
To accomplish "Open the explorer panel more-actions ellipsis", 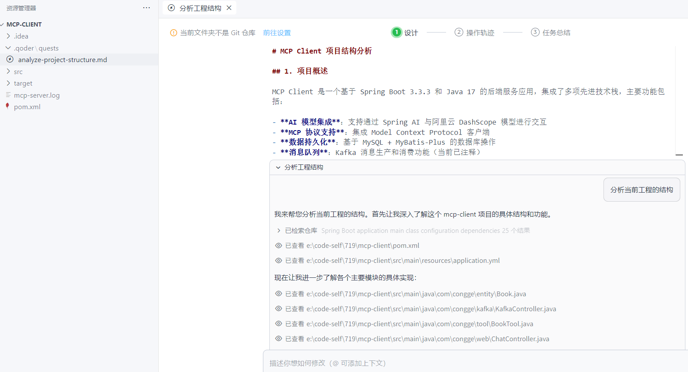I will point(146,8).
